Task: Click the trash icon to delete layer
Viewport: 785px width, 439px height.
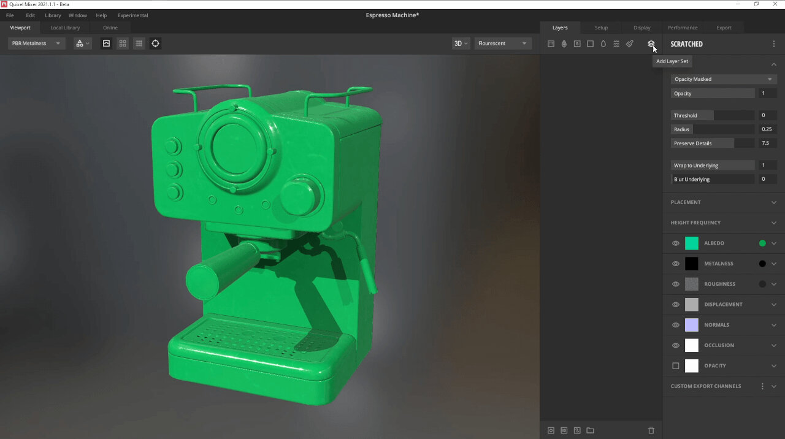Action: 651,430
